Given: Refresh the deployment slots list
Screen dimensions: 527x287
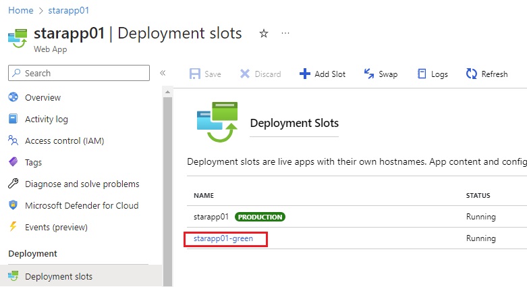Looking at the screenshot, I should click(x=487, y=74).
